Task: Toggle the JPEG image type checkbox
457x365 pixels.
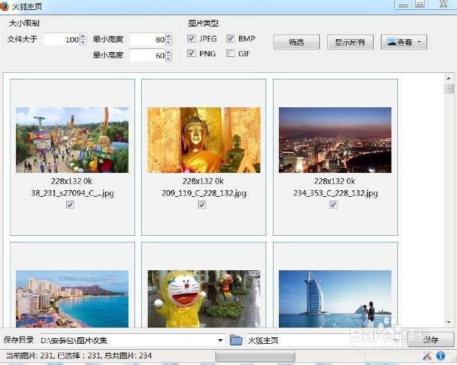Action: click(191, 38)
